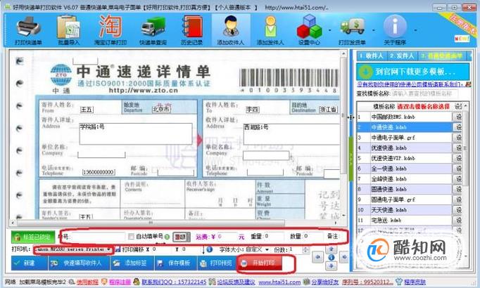The width and height of the screenshot is (480, 288).
Task: Select template 全峰快递.kdnb
Action: pyautogui.click(x=405, y=179)
